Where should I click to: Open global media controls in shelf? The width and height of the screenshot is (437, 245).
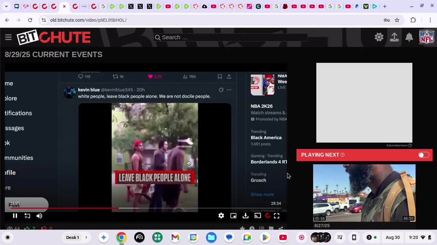pyautogui.click(x=340, y=238)
